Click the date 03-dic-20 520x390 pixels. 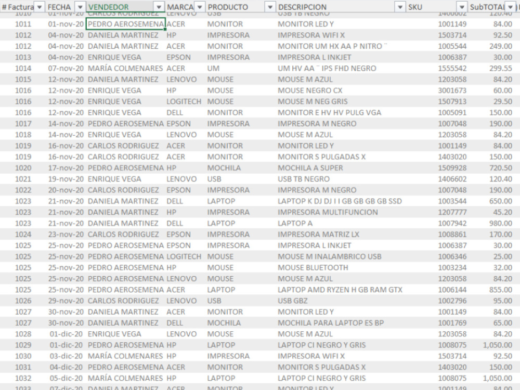pos(66,356)
